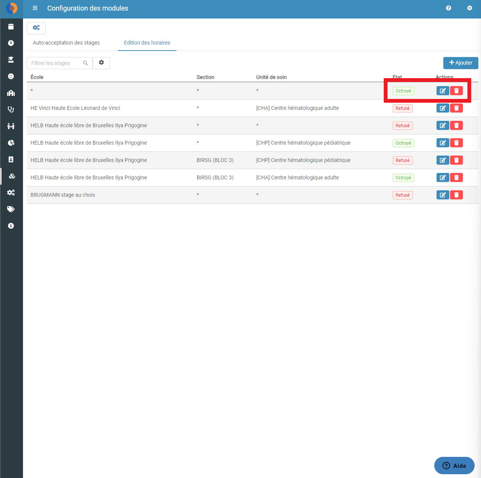Screen dimensions: 481x478
Task: Switch to Auto-acceptation des stages tab
Action: pos(66,43)
